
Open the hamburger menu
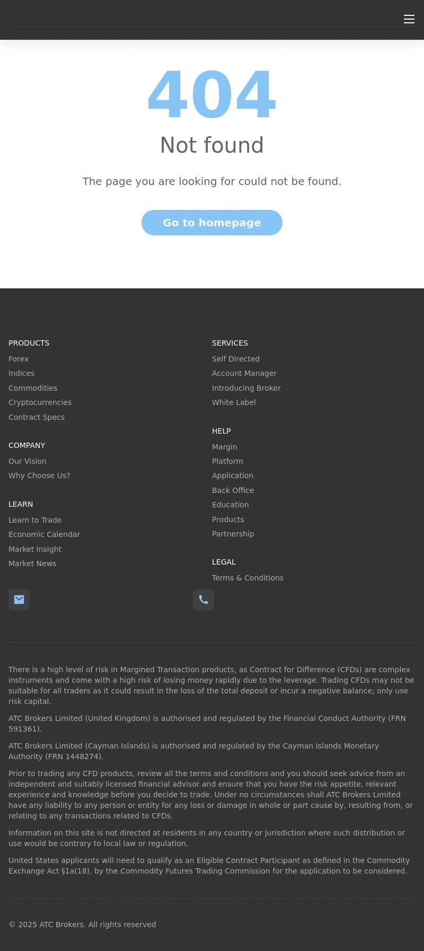point(409,19)
